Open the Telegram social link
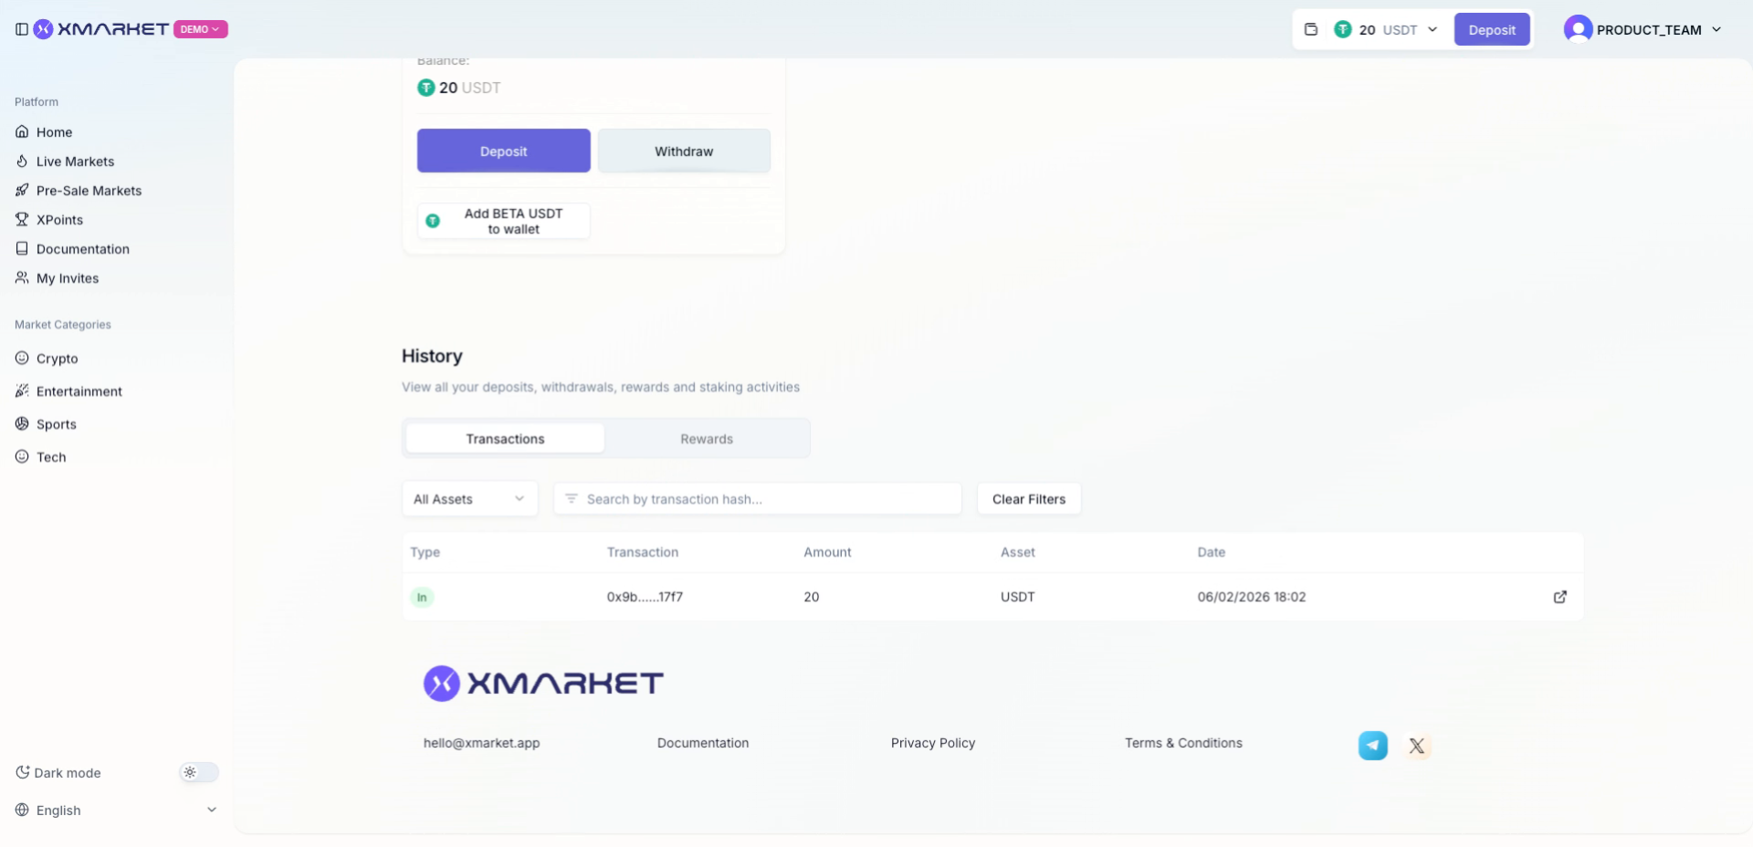This screenshot has width=1753, height=847. coord(1372,746)
